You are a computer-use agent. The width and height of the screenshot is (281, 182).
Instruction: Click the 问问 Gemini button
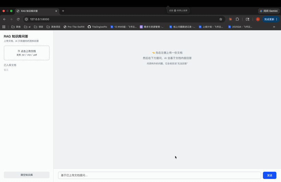(269, 11)
